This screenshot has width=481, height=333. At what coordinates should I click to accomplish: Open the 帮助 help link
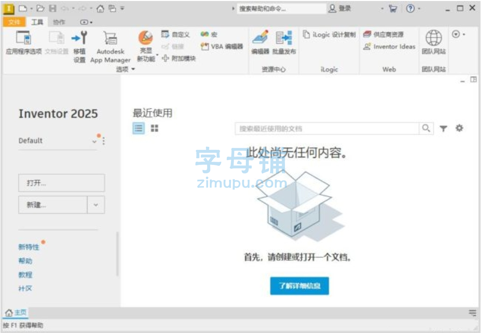pos(25,261)
